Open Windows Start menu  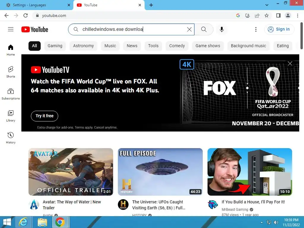(7, 222)
